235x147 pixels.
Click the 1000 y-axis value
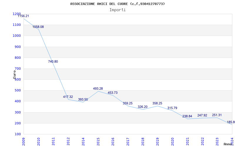click(x=17, y=36)
